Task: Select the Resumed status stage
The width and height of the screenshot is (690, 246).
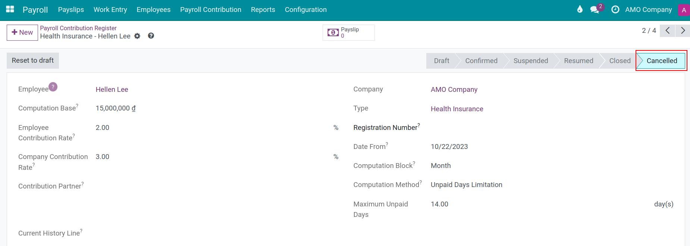Action: [578, 61]
